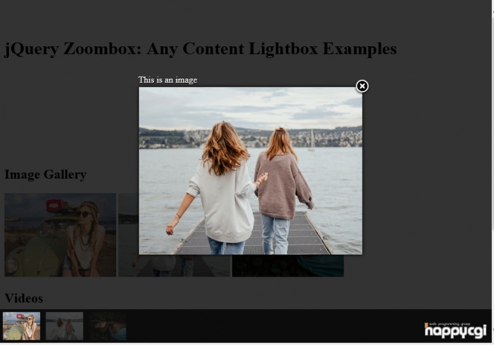Click the 'This is an image' caption
Screen dimensions: 494x345
(168, 80)
